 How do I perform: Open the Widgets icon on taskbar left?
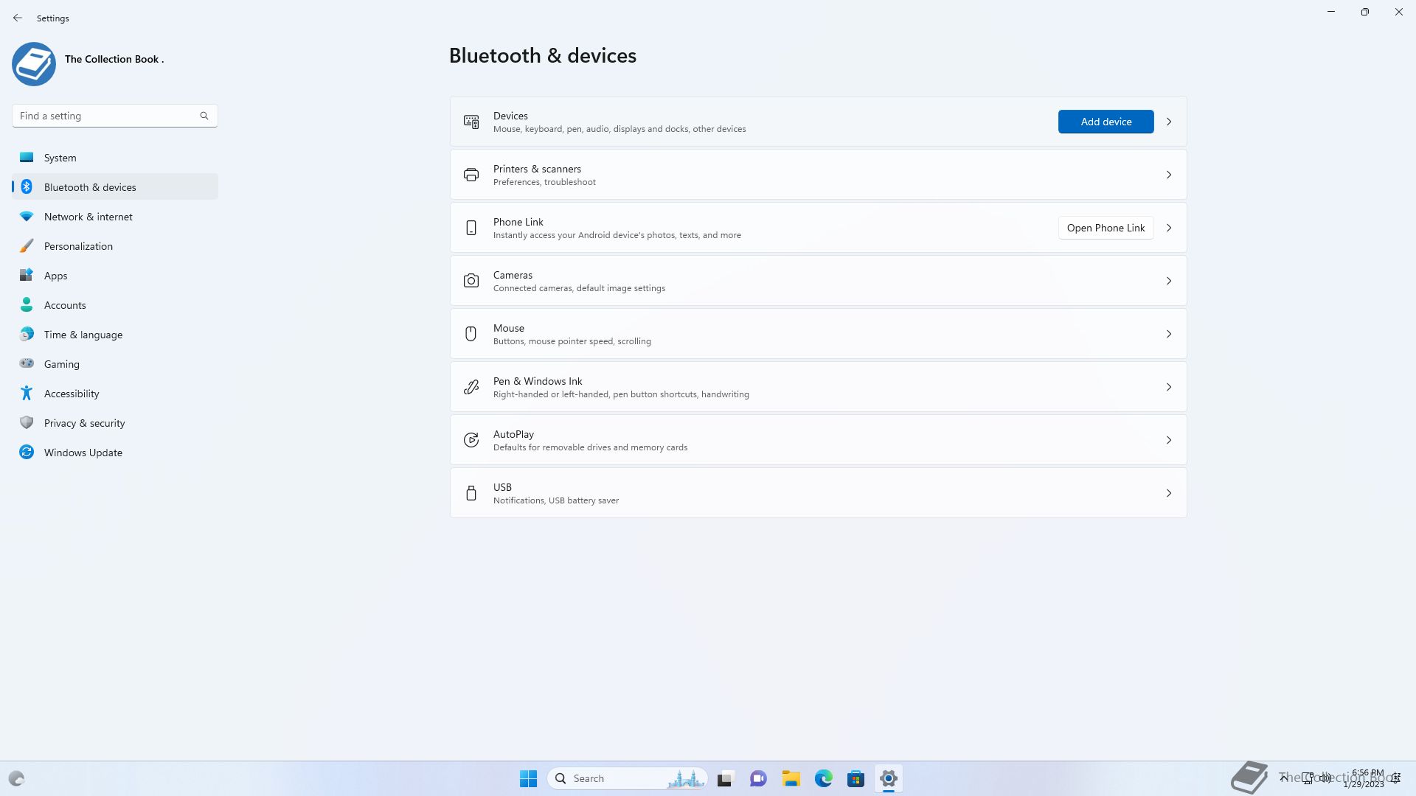[17, 778]
